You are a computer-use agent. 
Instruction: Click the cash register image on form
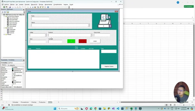(x=105, y=21)
